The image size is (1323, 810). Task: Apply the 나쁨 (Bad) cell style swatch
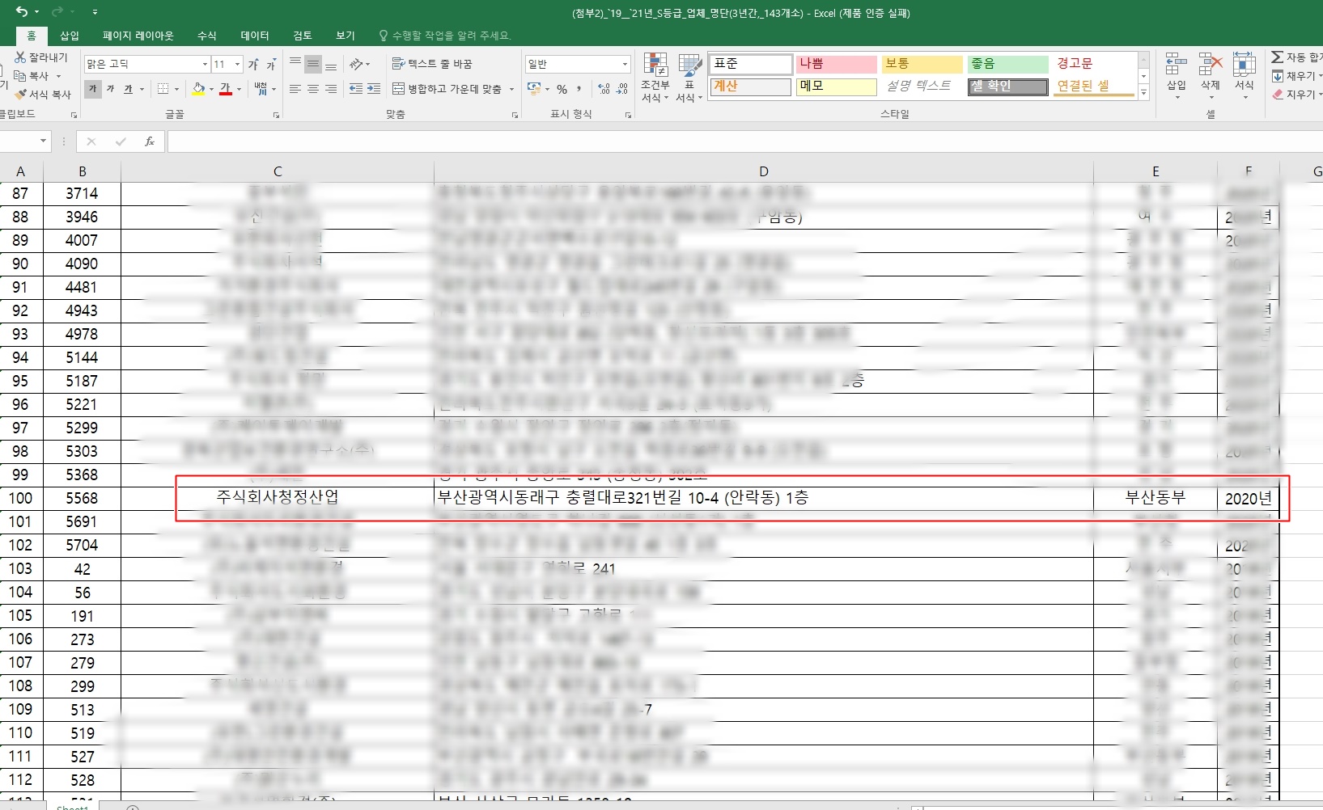point(836,64)
